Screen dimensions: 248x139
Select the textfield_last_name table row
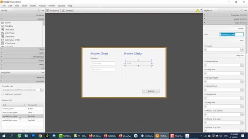coord(22,120)
